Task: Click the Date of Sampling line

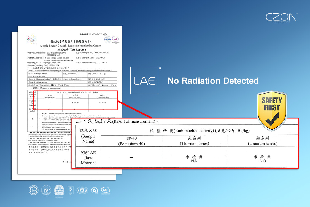Action: [x=44, y=63]
